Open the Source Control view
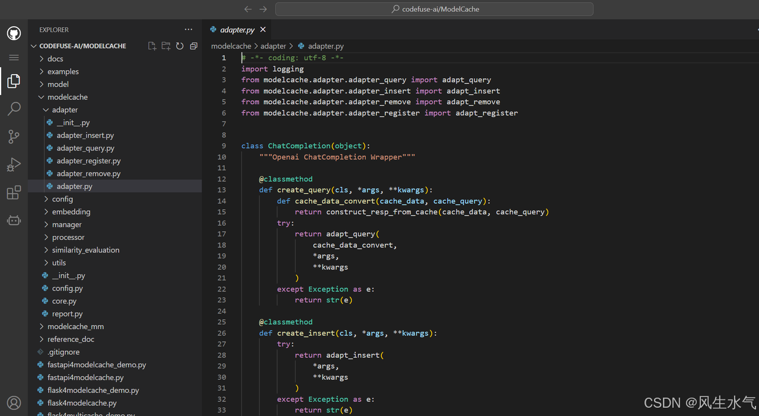759x416 pixels. (x=14, y=136)
